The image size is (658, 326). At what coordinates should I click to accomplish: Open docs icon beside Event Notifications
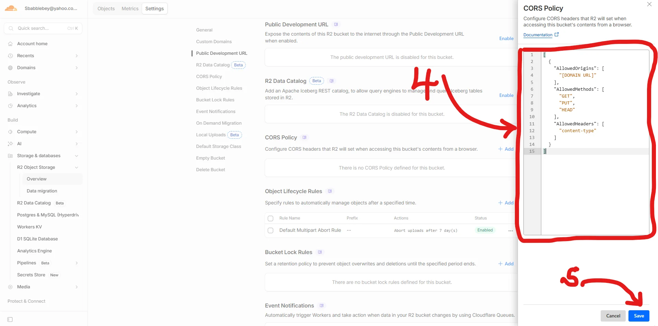[x=322, y=305]
